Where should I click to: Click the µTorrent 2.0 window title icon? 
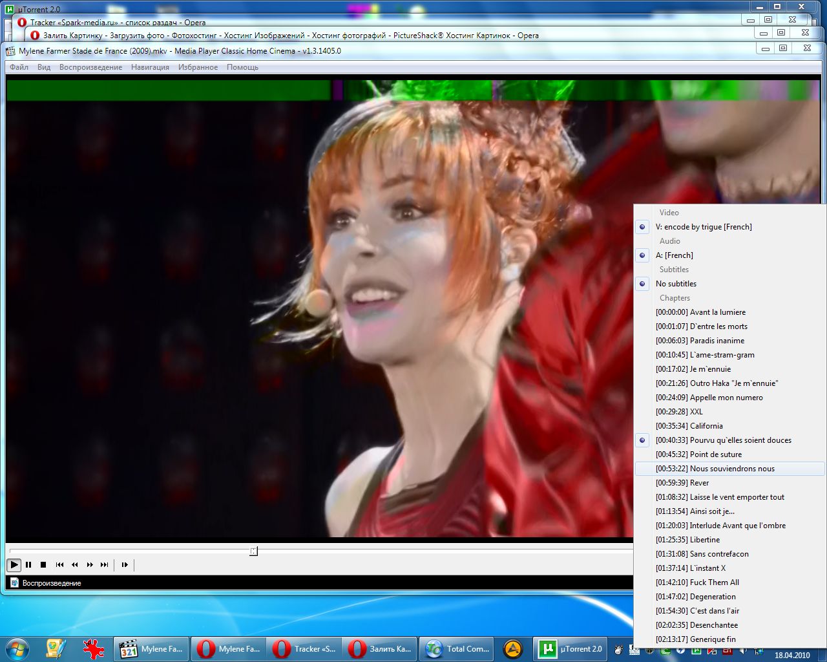10,9
